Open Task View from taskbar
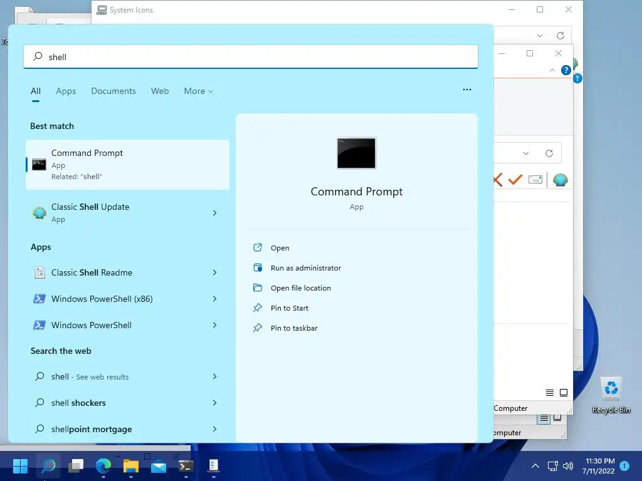Image resolution: width=642 pixels, height=481 pixels. [76, 466]
